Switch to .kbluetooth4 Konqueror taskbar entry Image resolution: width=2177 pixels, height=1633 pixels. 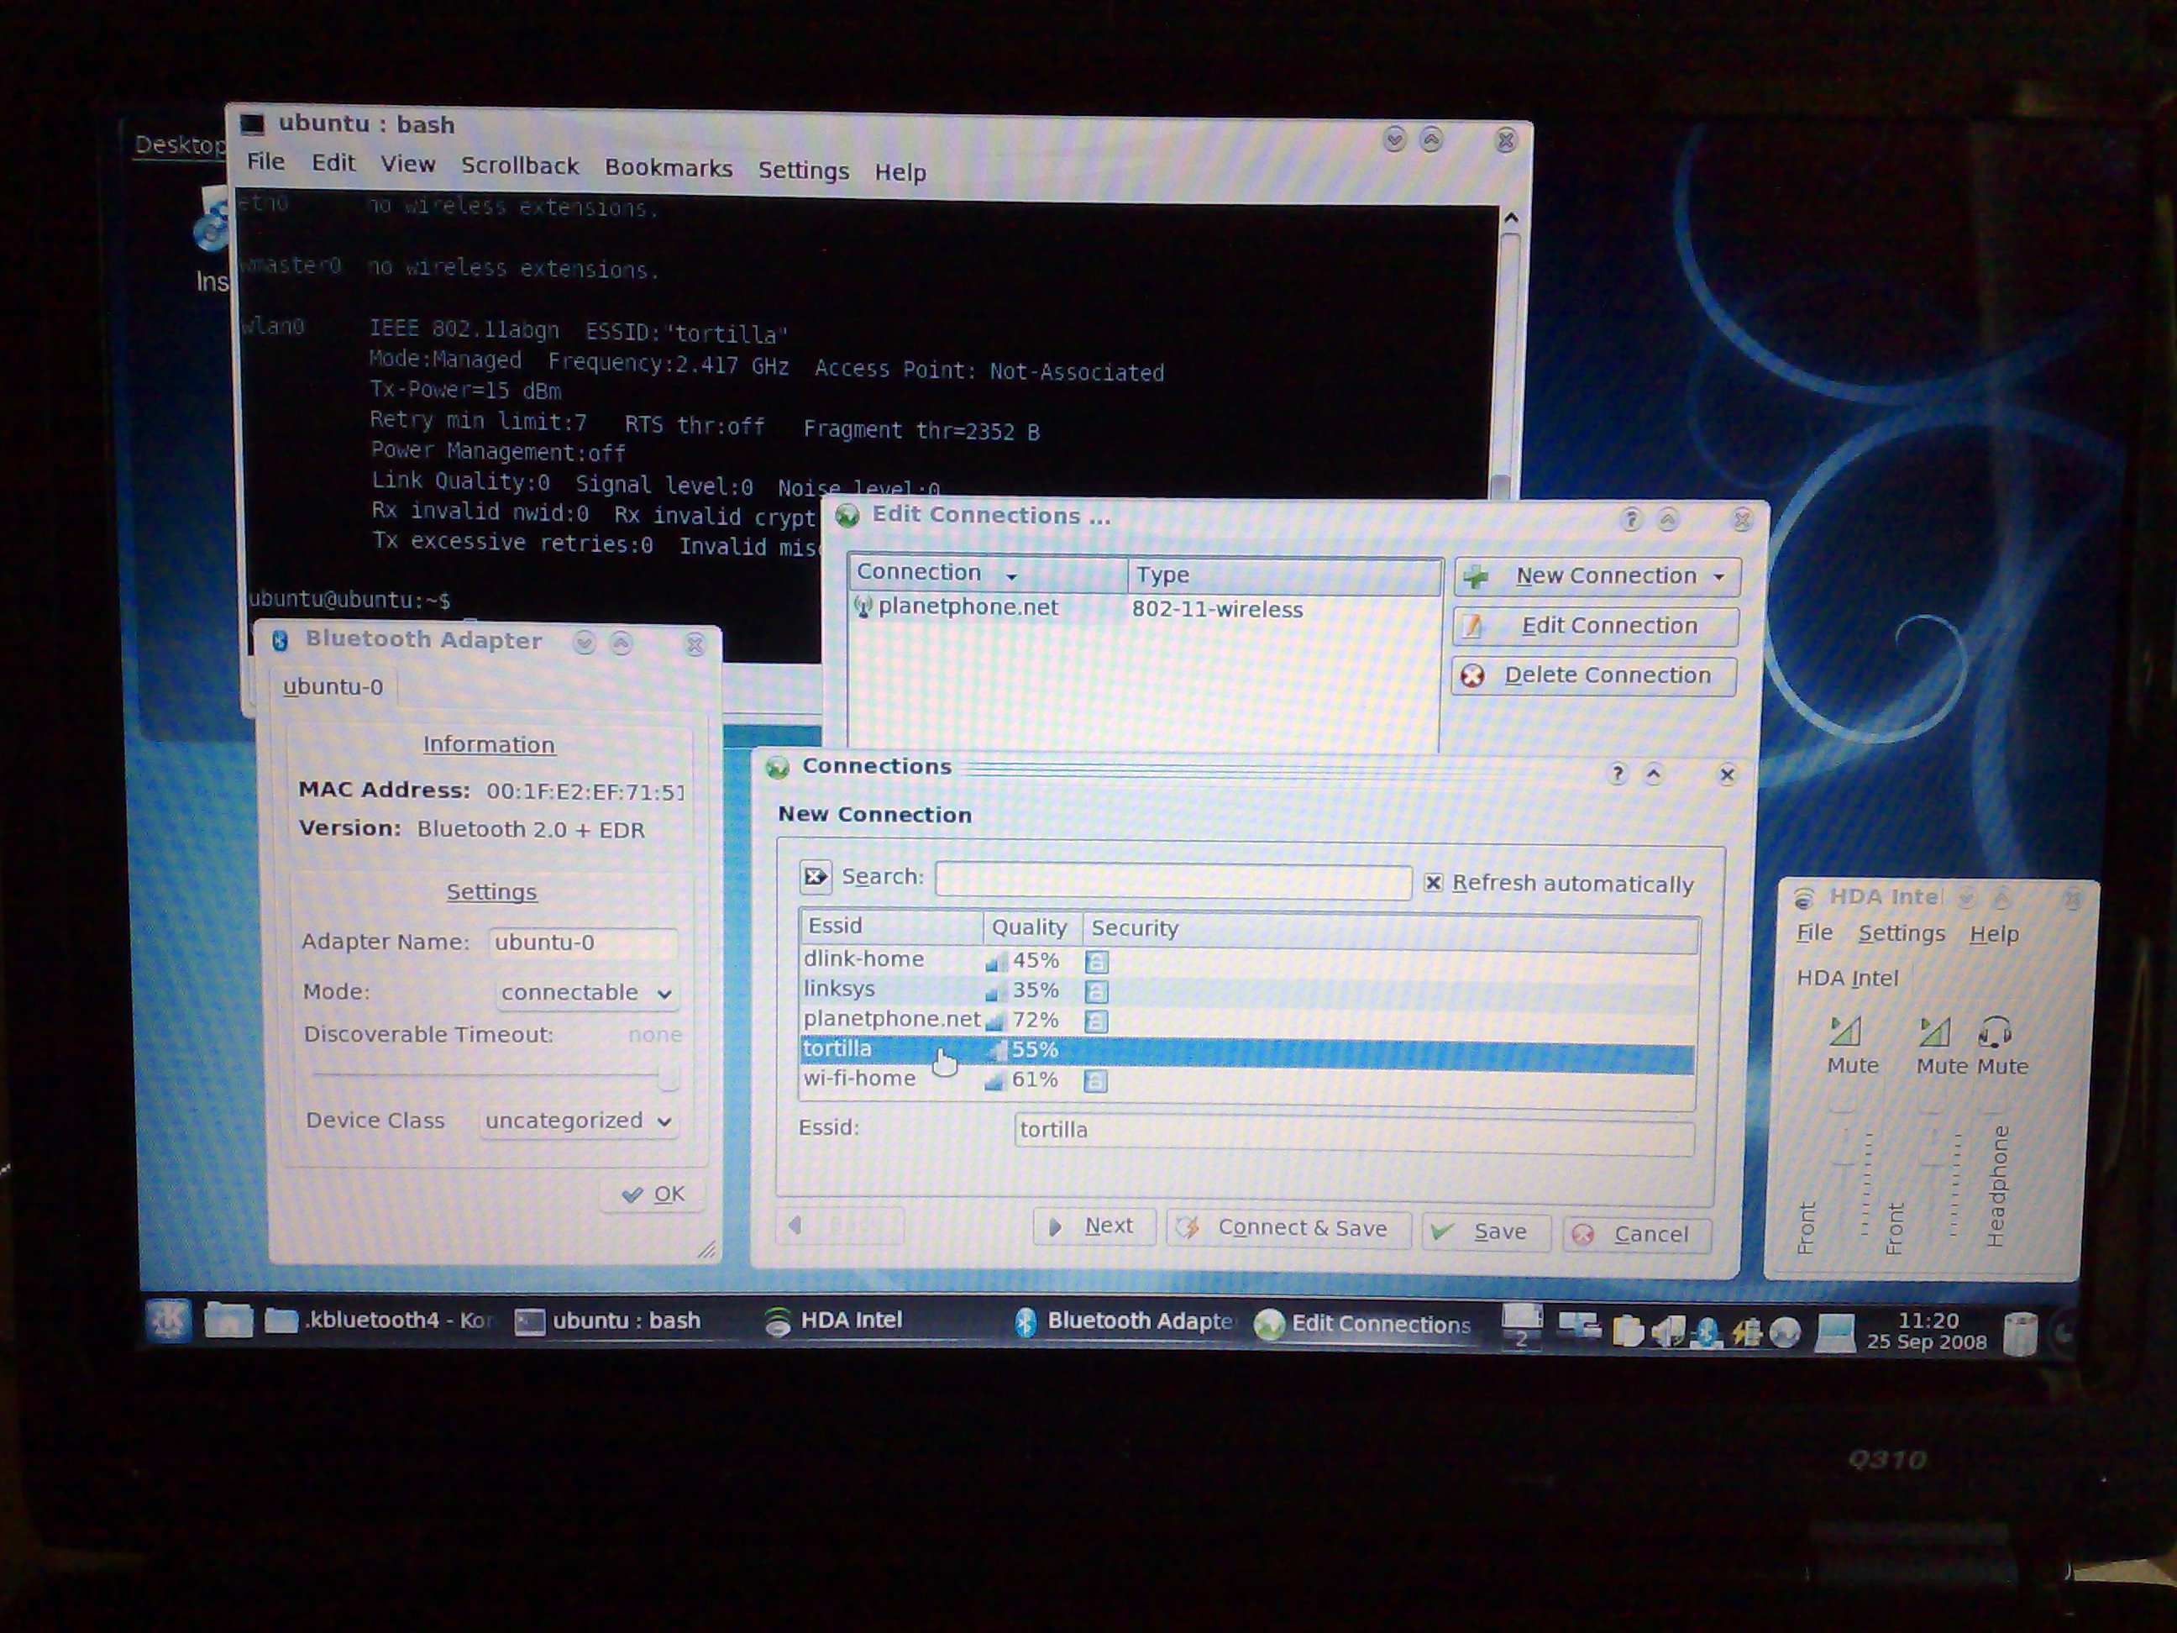(x=379, y=1320)
